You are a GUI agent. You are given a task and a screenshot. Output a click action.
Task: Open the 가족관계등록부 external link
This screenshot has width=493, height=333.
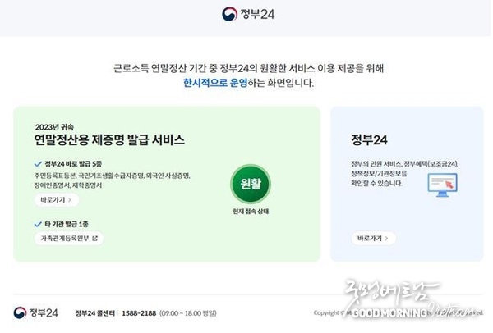pos(69,239)
